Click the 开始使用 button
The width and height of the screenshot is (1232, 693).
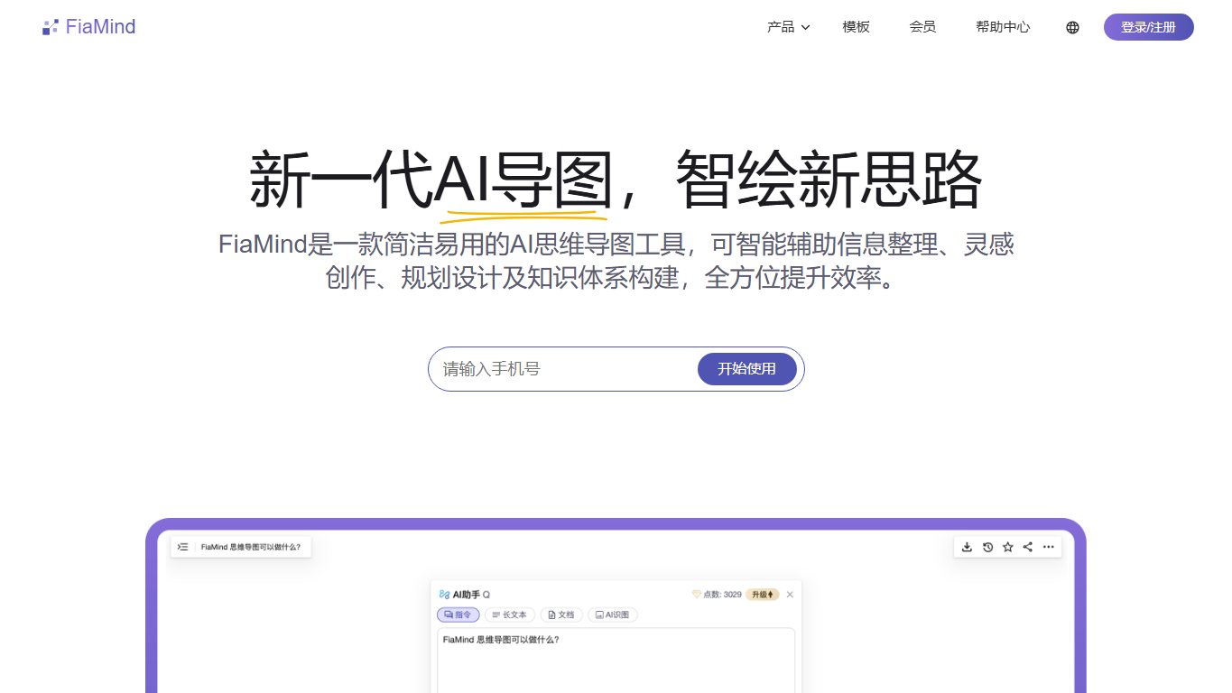746,369
